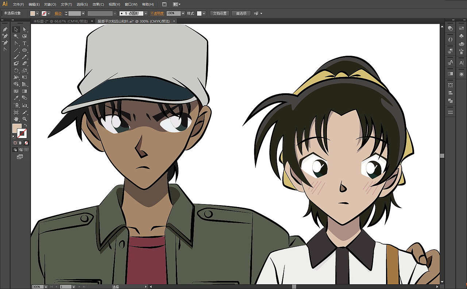Expand the fill color dropdown arrow
This screenshot has width=467, height=289.
point(37,13)
